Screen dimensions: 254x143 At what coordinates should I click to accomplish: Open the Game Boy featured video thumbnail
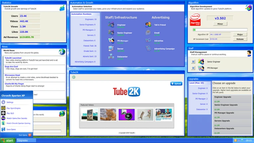(89, 115)
